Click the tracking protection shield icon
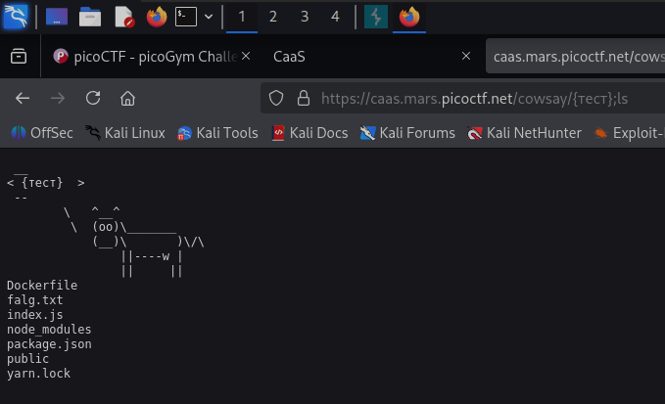The height and width of the screenshot is (404, 665). point(276,98)
